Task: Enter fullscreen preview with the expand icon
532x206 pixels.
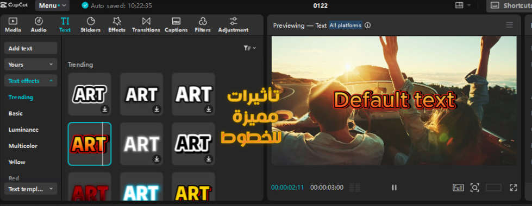Action: pos(514,188)
